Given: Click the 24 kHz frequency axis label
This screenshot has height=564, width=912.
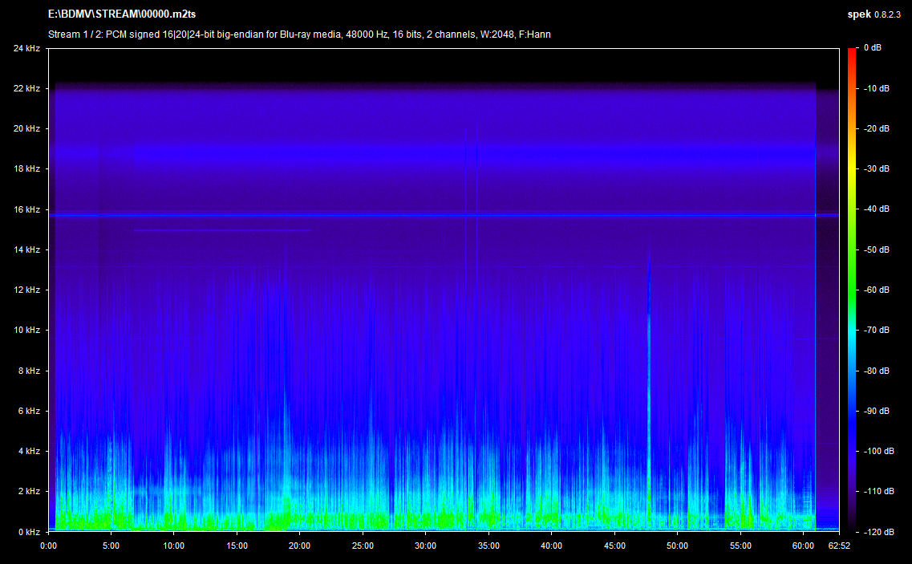Looking at the screenshot, I should (26, 48).
